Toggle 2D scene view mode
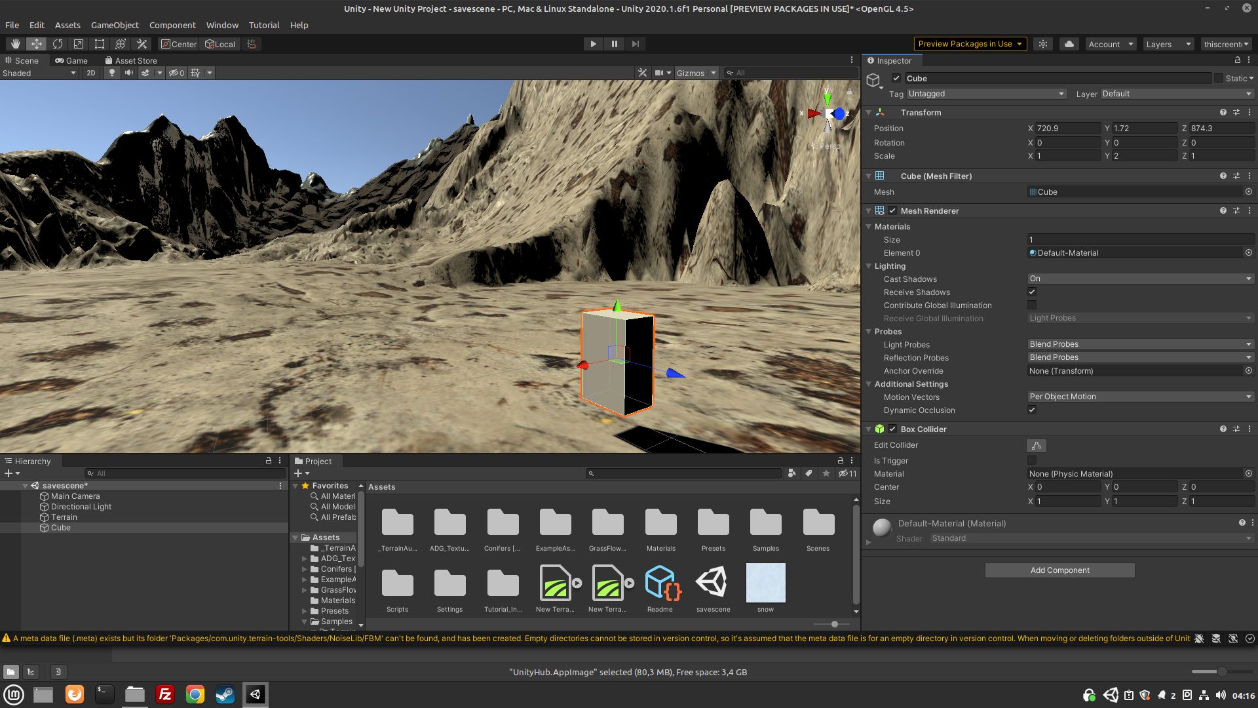 91,73
